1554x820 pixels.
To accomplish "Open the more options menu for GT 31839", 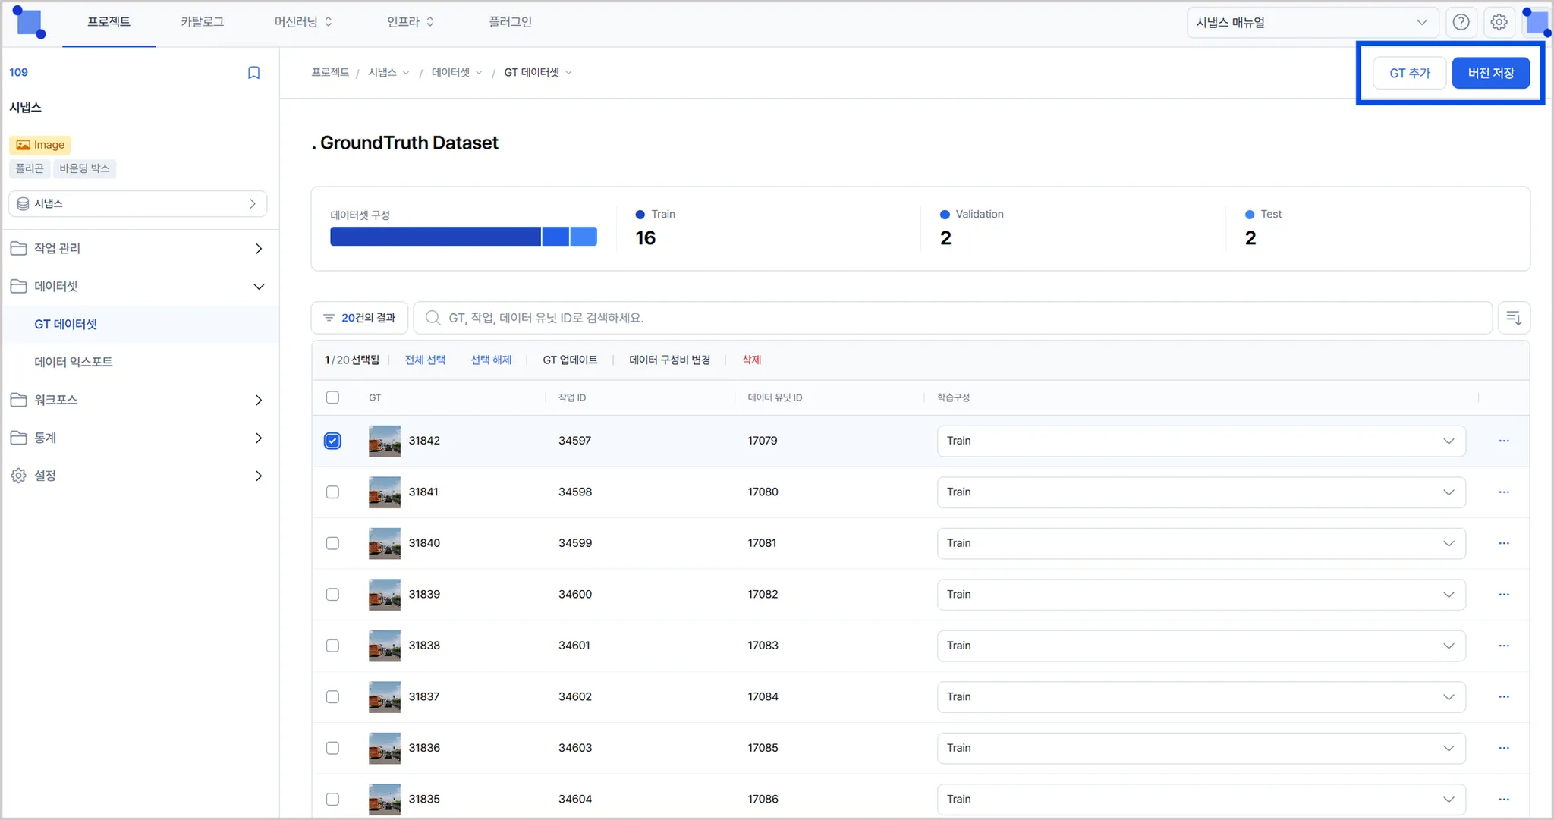I will (x=1504, y=595).
